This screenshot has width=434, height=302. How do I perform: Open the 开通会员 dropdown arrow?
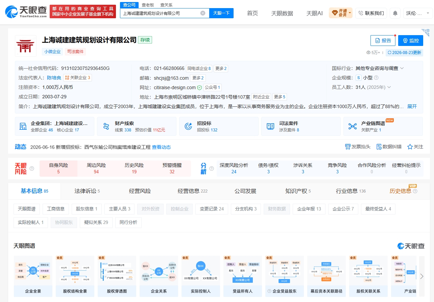tap(349, 13)
